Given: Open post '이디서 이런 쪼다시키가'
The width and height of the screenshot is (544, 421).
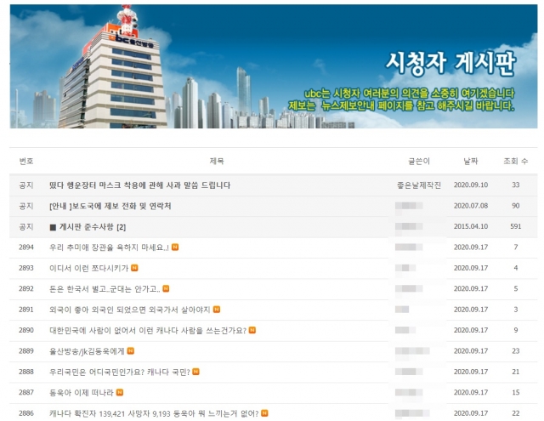Looking at the screenshot, I should [88, 268].
